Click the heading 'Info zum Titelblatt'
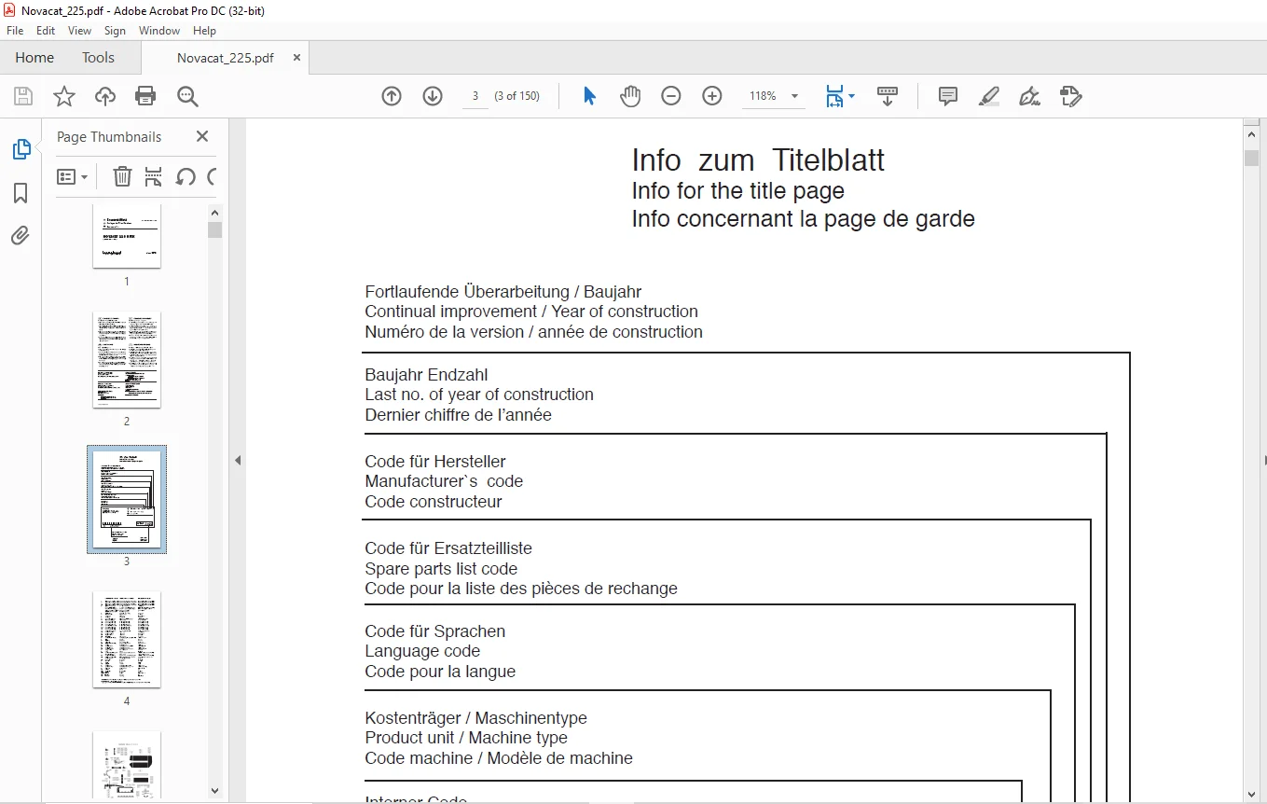The width and height of the screenshot is (1267, 804). coord(758,159)
